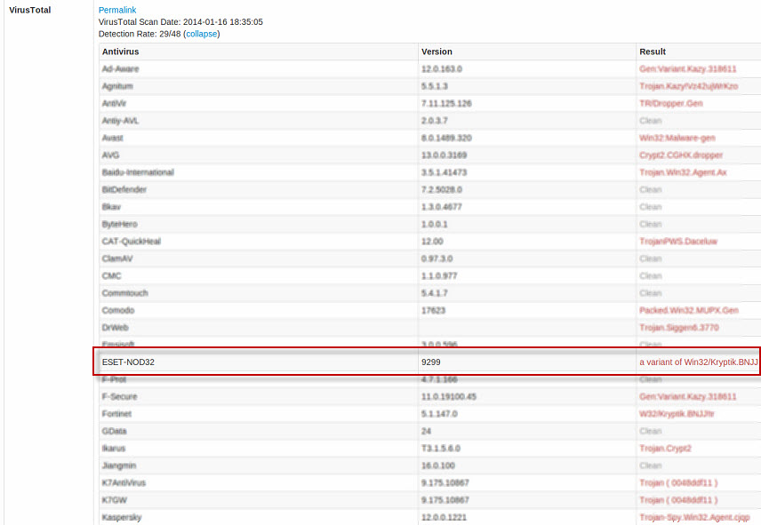Click Comodo's Packed.Win32.MUPX.Gen result

click(x=689, y=310)
